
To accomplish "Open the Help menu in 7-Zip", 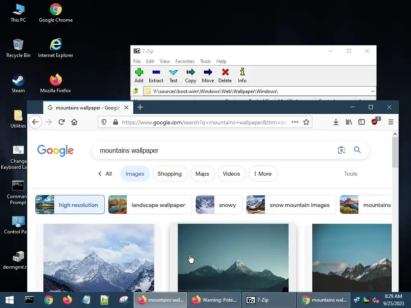I will tap(221, 61).
